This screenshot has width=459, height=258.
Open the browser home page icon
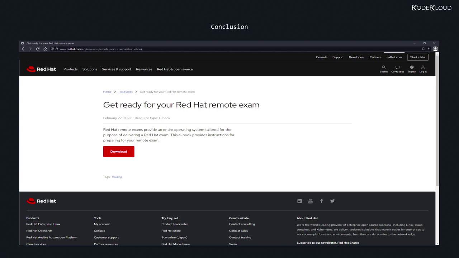[x=45, y=49]
